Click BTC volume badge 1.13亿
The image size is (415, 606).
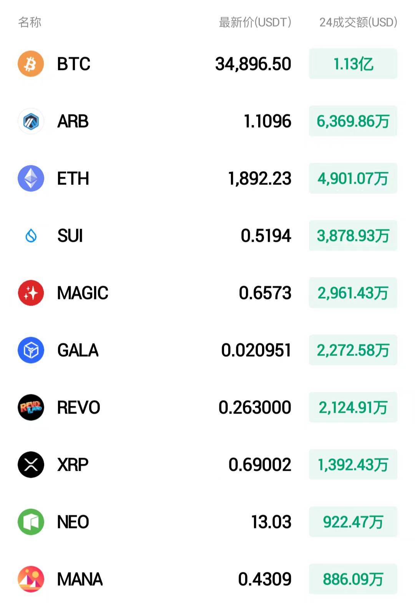pos(353,64)
